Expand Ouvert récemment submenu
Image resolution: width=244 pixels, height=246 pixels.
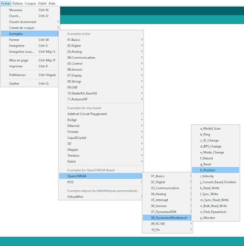tap(30, 22)
